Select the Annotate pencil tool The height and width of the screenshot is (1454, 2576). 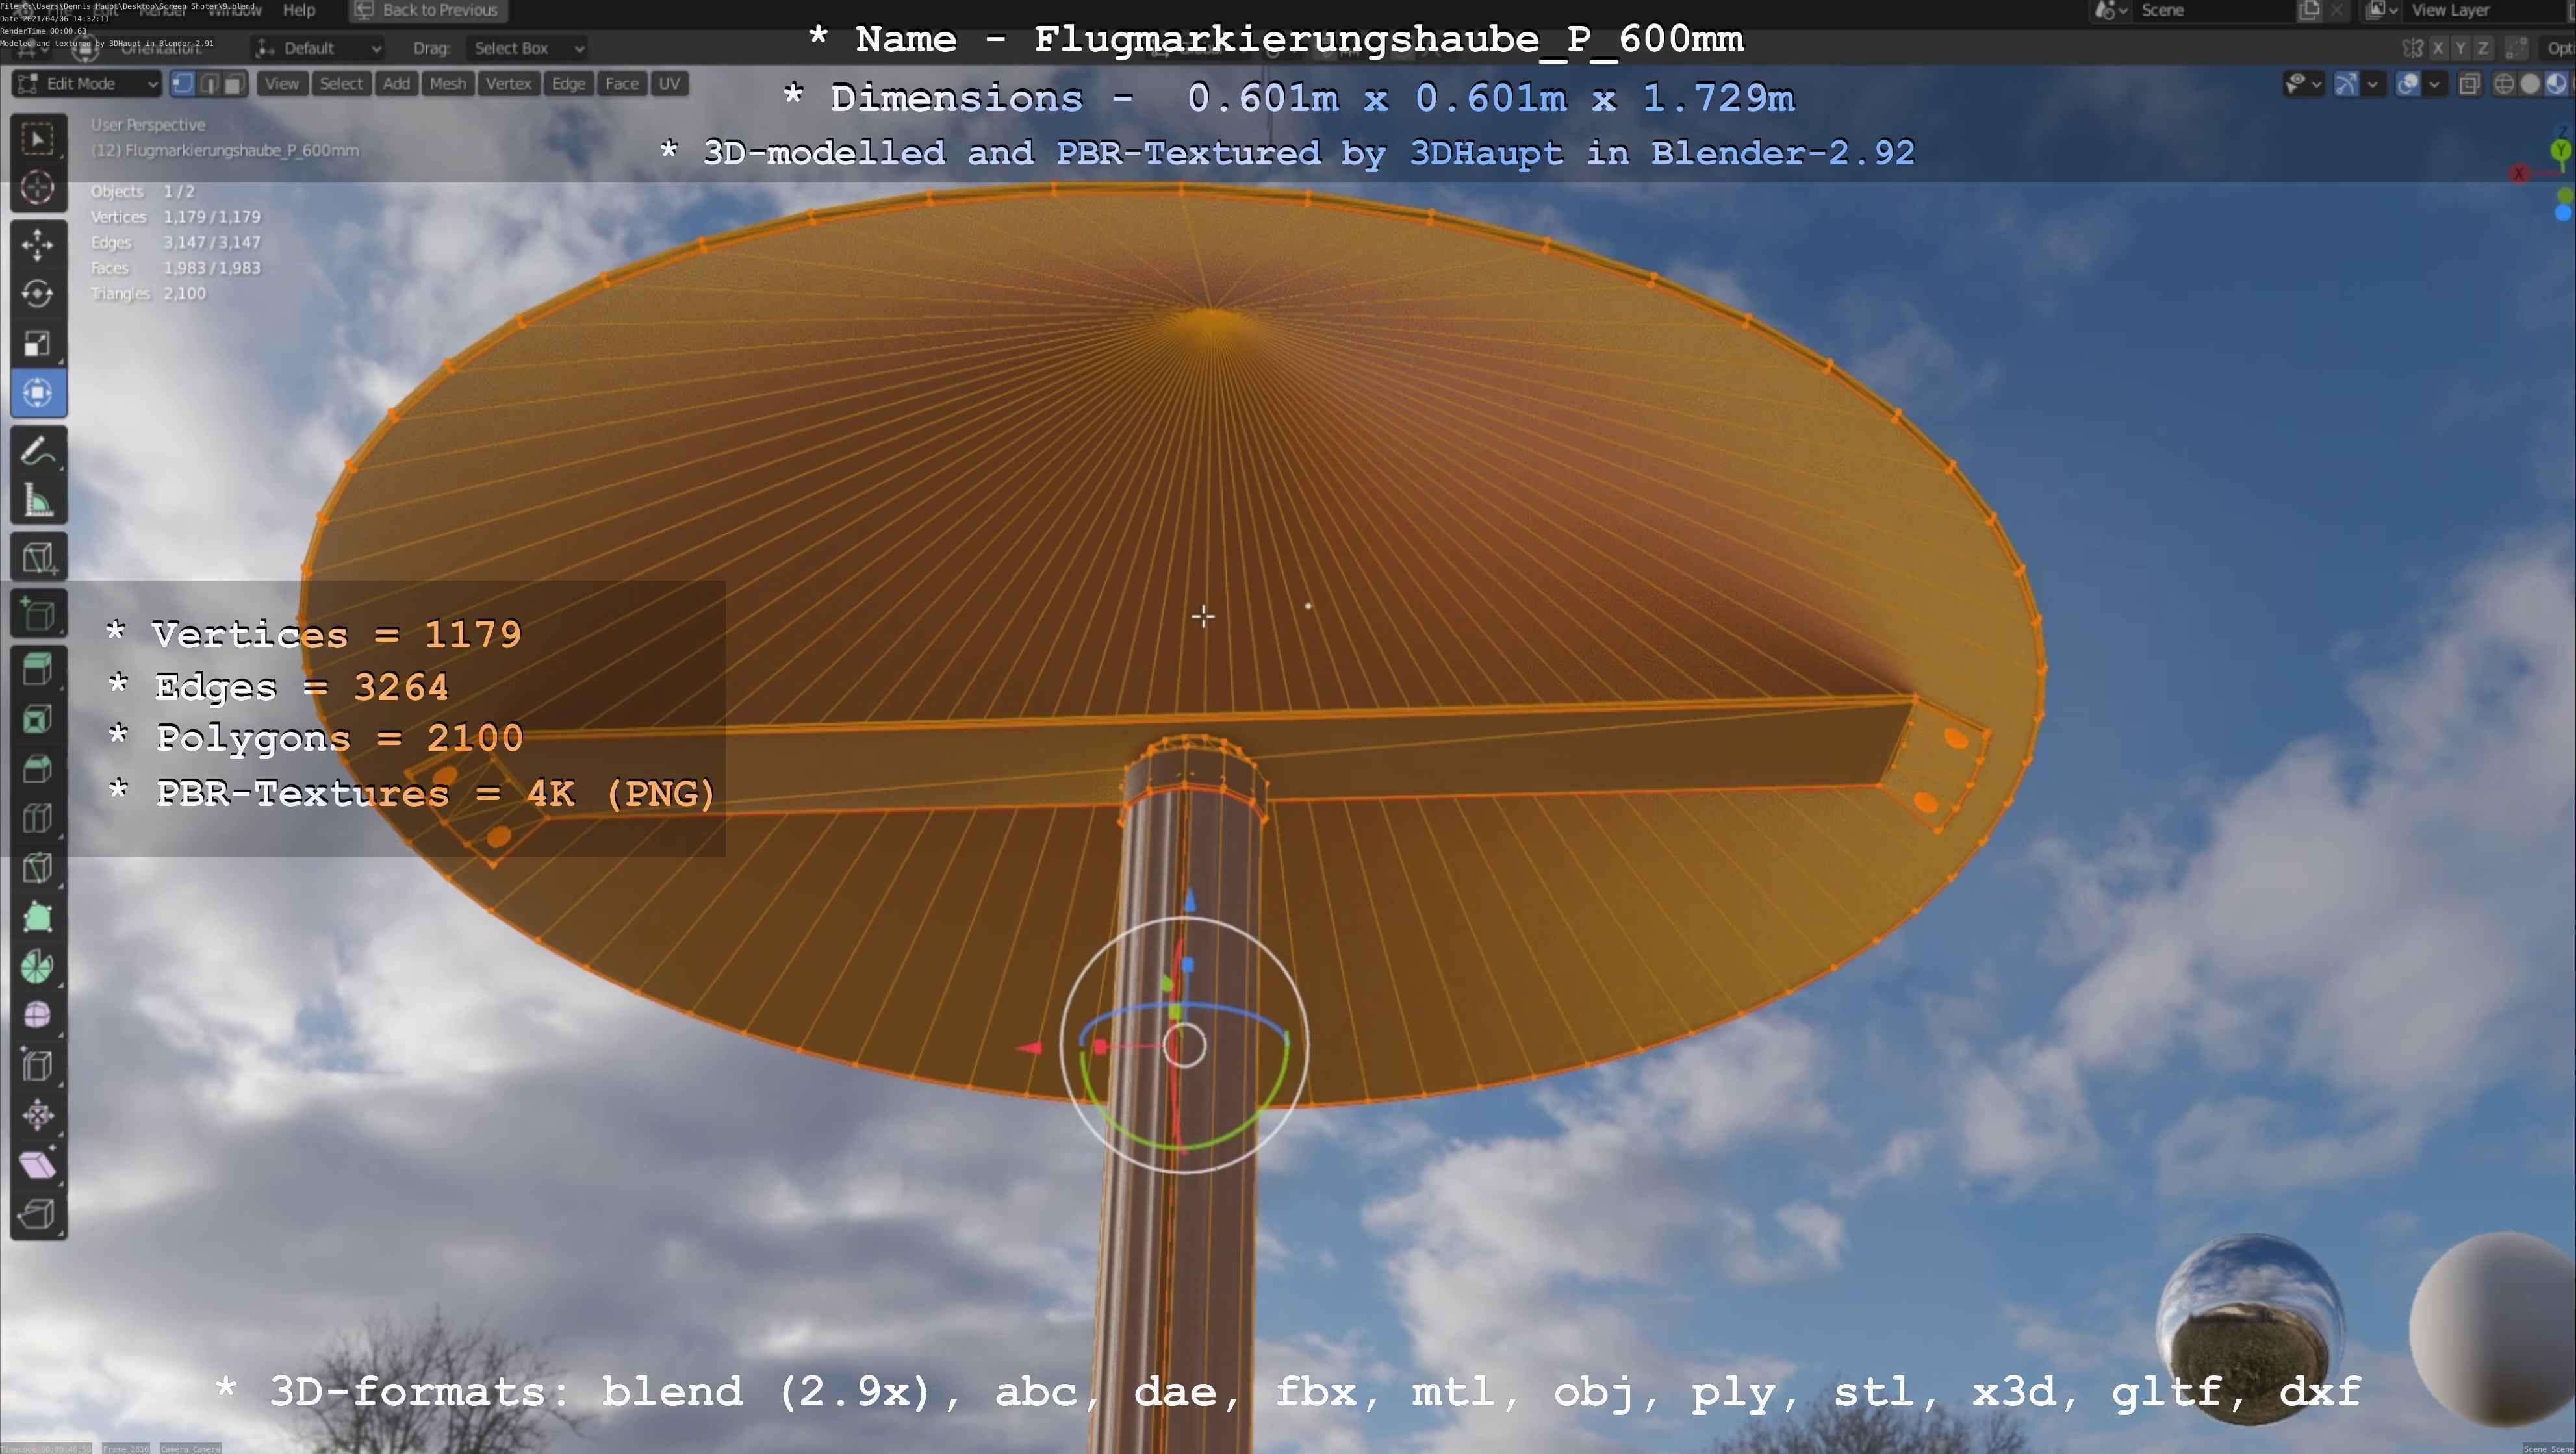point(38,451)
